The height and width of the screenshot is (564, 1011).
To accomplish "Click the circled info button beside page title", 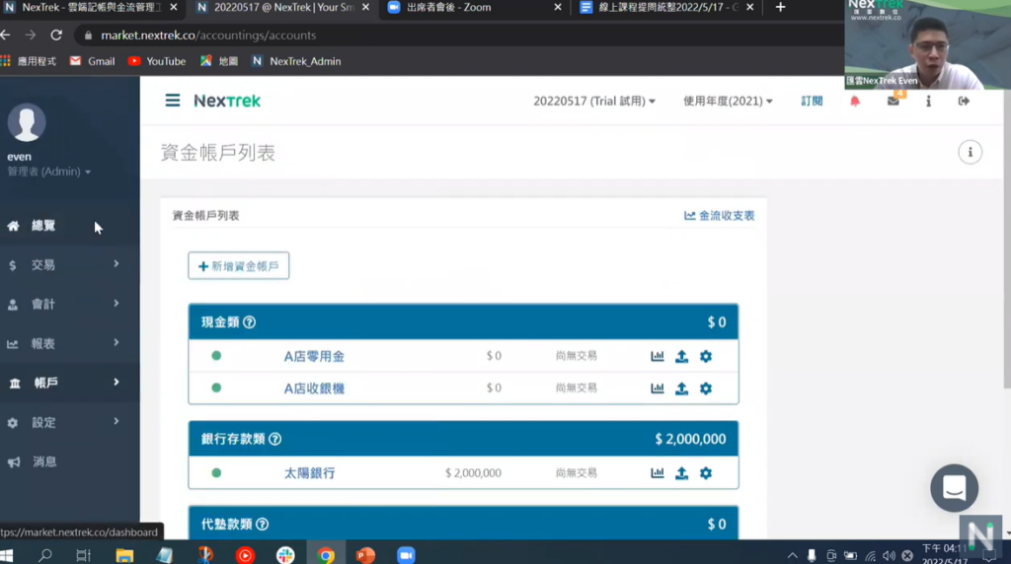I will (970, 153).
